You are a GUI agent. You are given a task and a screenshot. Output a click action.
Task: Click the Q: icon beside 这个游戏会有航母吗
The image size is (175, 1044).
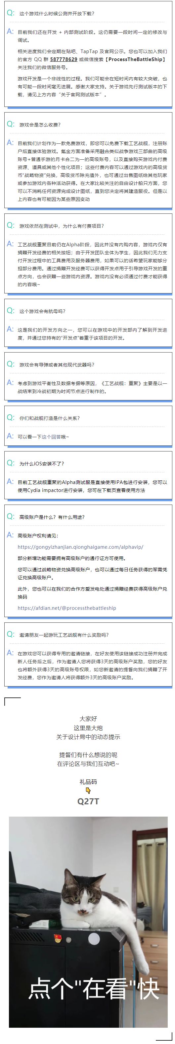[x=11, y=310]
